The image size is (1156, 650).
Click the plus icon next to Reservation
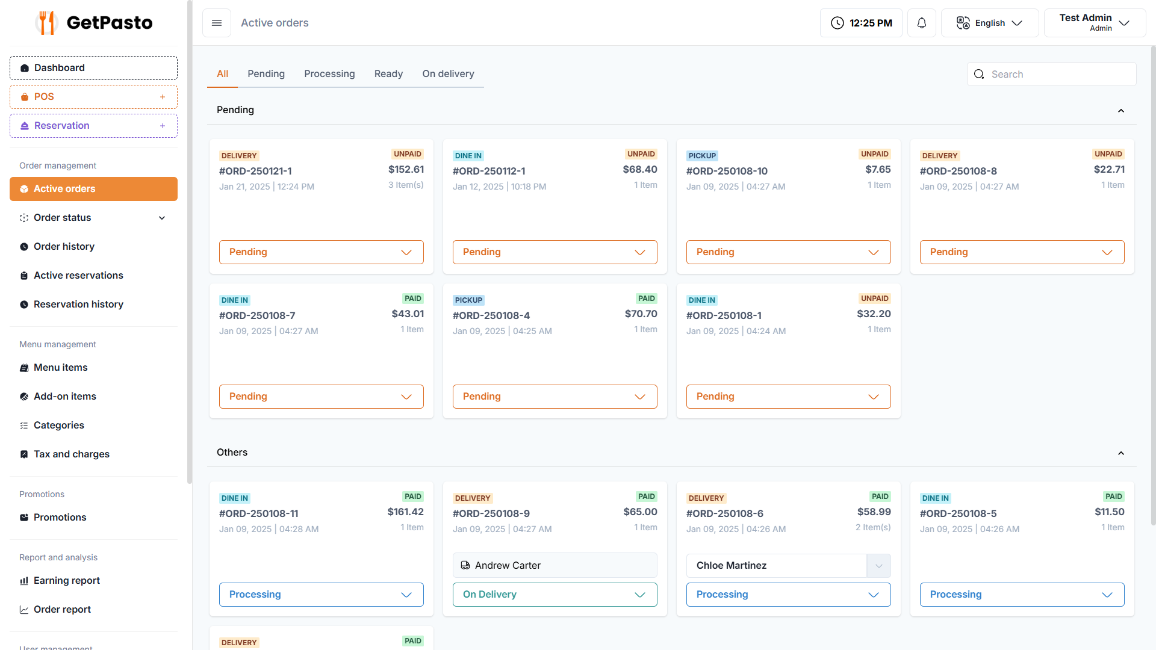click(x=162, y=126)
